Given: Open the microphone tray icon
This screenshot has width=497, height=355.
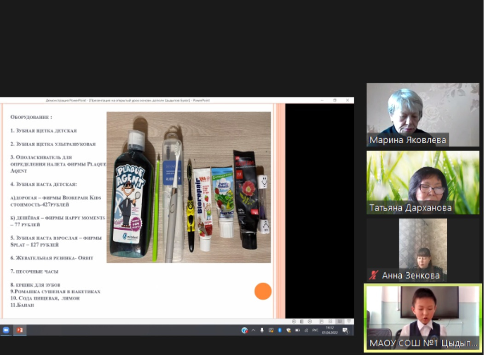Looking at the screenshot, I should [262, 330].
